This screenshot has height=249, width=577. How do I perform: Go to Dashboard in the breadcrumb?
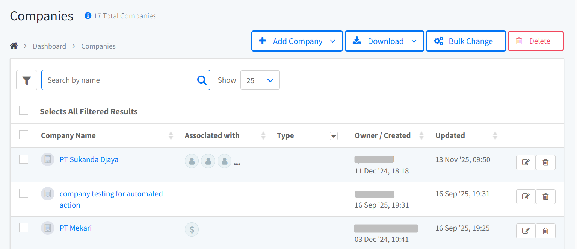pos(49,46)
